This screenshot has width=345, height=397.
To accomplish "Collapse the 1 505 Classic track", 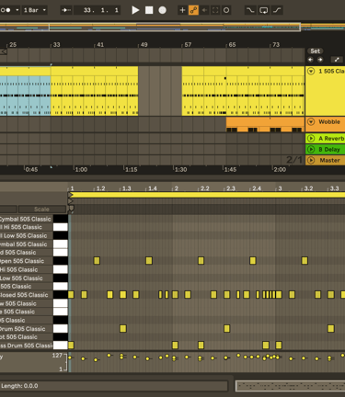I will 311,71.
